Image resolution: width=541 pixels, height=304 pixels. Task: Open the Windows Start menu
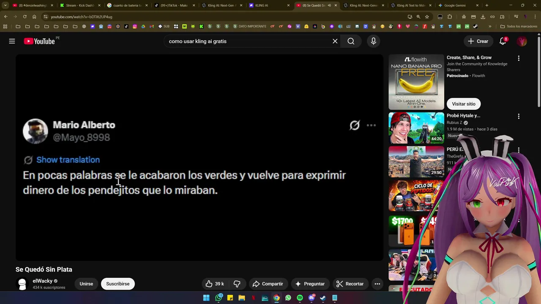point(206,298)
